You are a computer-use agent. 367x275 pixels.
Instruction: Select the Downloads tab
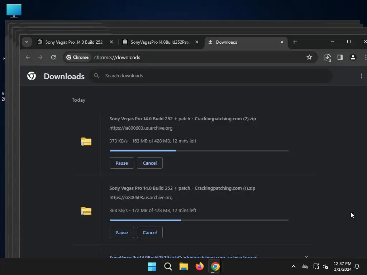(x=246, y=42)
